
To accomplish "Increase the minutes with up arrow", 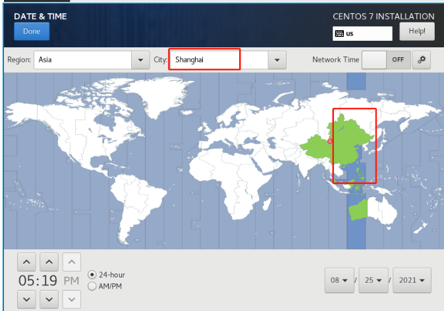I will pos(49,262).
